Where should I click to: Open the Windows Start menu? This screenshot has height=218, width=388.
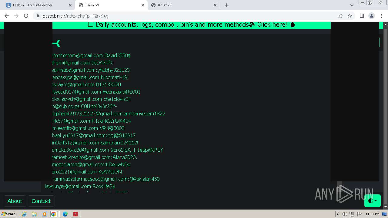pyautogui.click(x=8, y=214)
